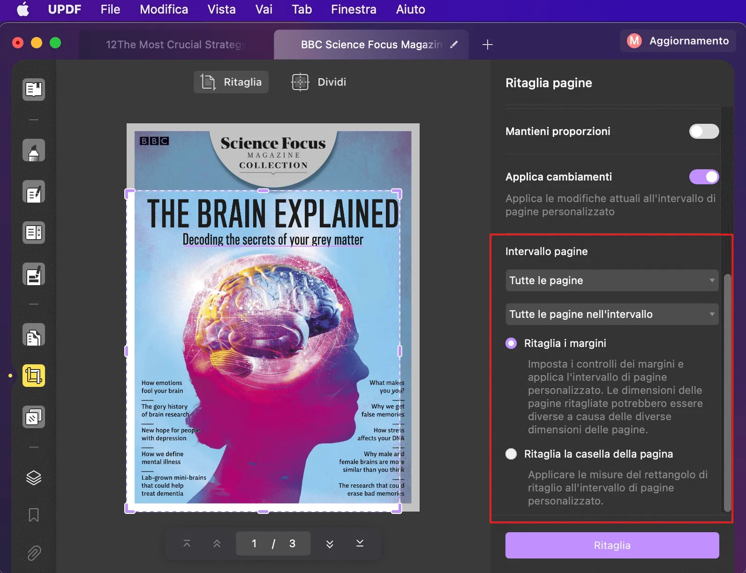Select Ritaglia la casella della pagina option
This screenshot has width=746, height=573.
coord(511,454)
